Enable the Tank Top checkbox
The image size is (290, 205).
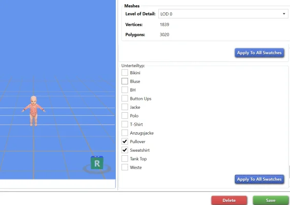coord(125,158)
